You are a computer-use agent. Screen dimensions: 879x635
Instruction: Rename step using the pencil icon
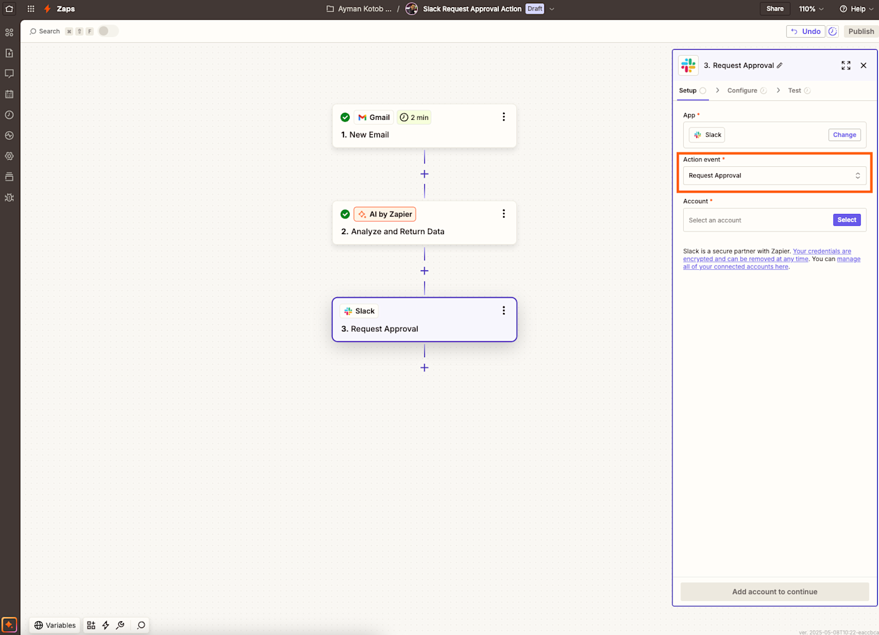(x=780, y=65)
